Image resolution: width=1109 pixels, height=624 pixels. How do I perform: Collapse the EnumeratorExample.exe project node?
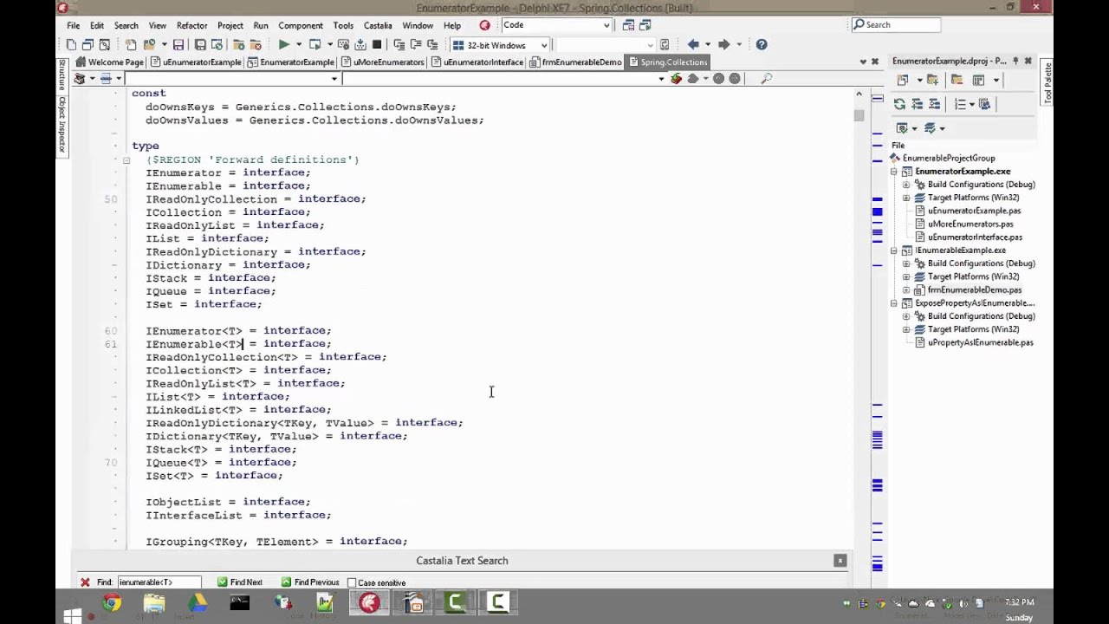pyautogui.click(x=894, y=172)
